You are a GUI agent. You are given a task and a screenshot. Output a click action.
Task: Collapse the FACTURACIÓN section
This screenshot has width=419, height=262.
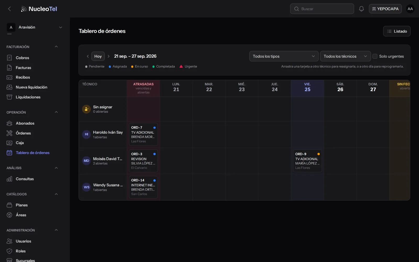click(56, 47)
